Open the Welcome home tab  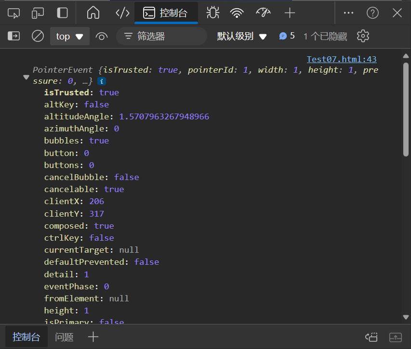pos(93,13)
